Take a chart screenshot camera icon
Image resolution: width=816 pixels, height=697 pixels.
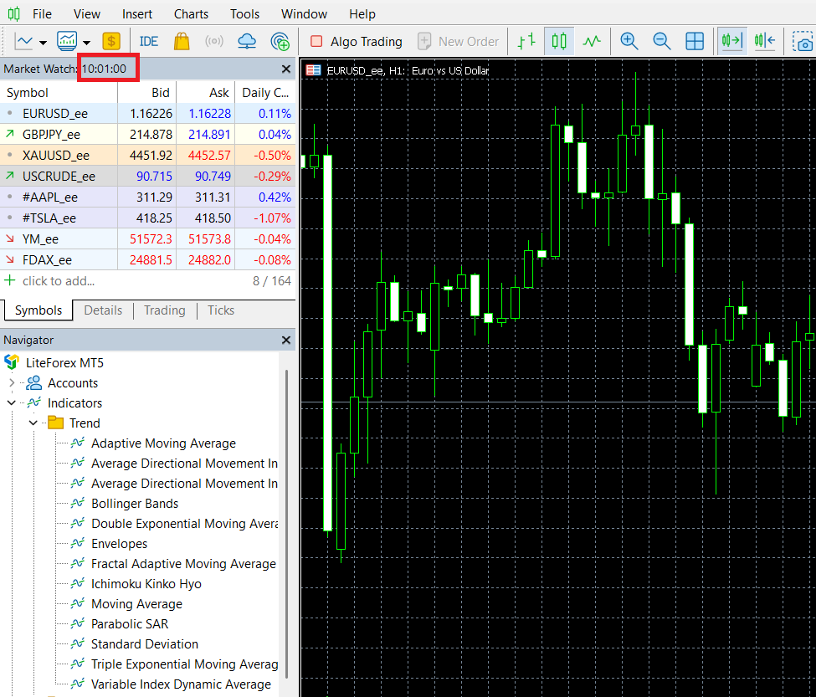coord(804,42)
